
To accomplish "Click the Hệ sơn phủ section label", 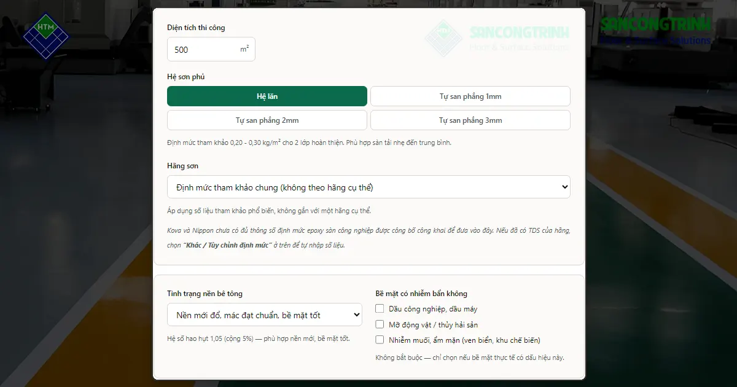I will coord(186,77).
